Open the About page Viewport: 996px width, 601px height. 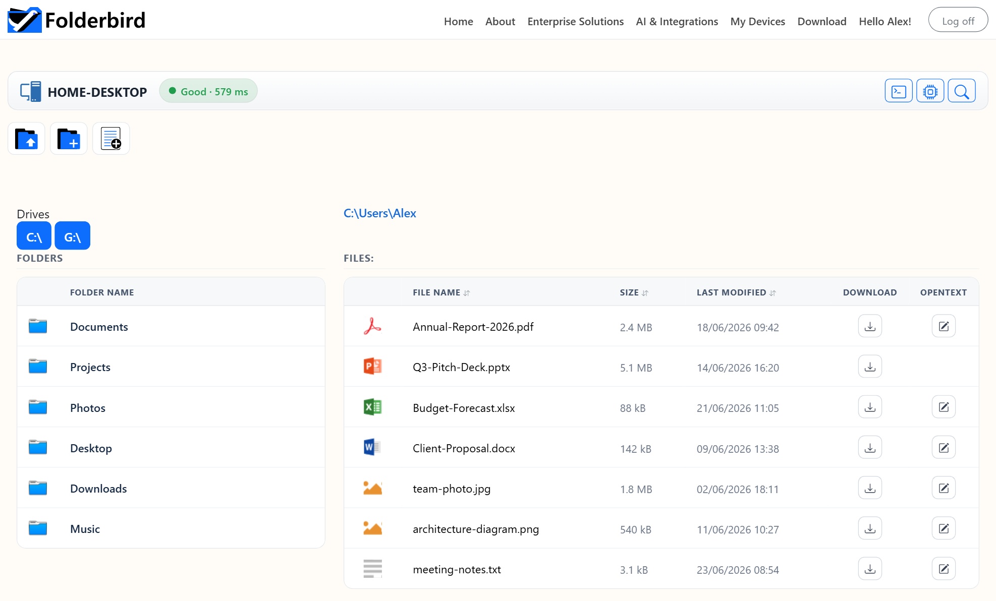(x=500, y=21)
